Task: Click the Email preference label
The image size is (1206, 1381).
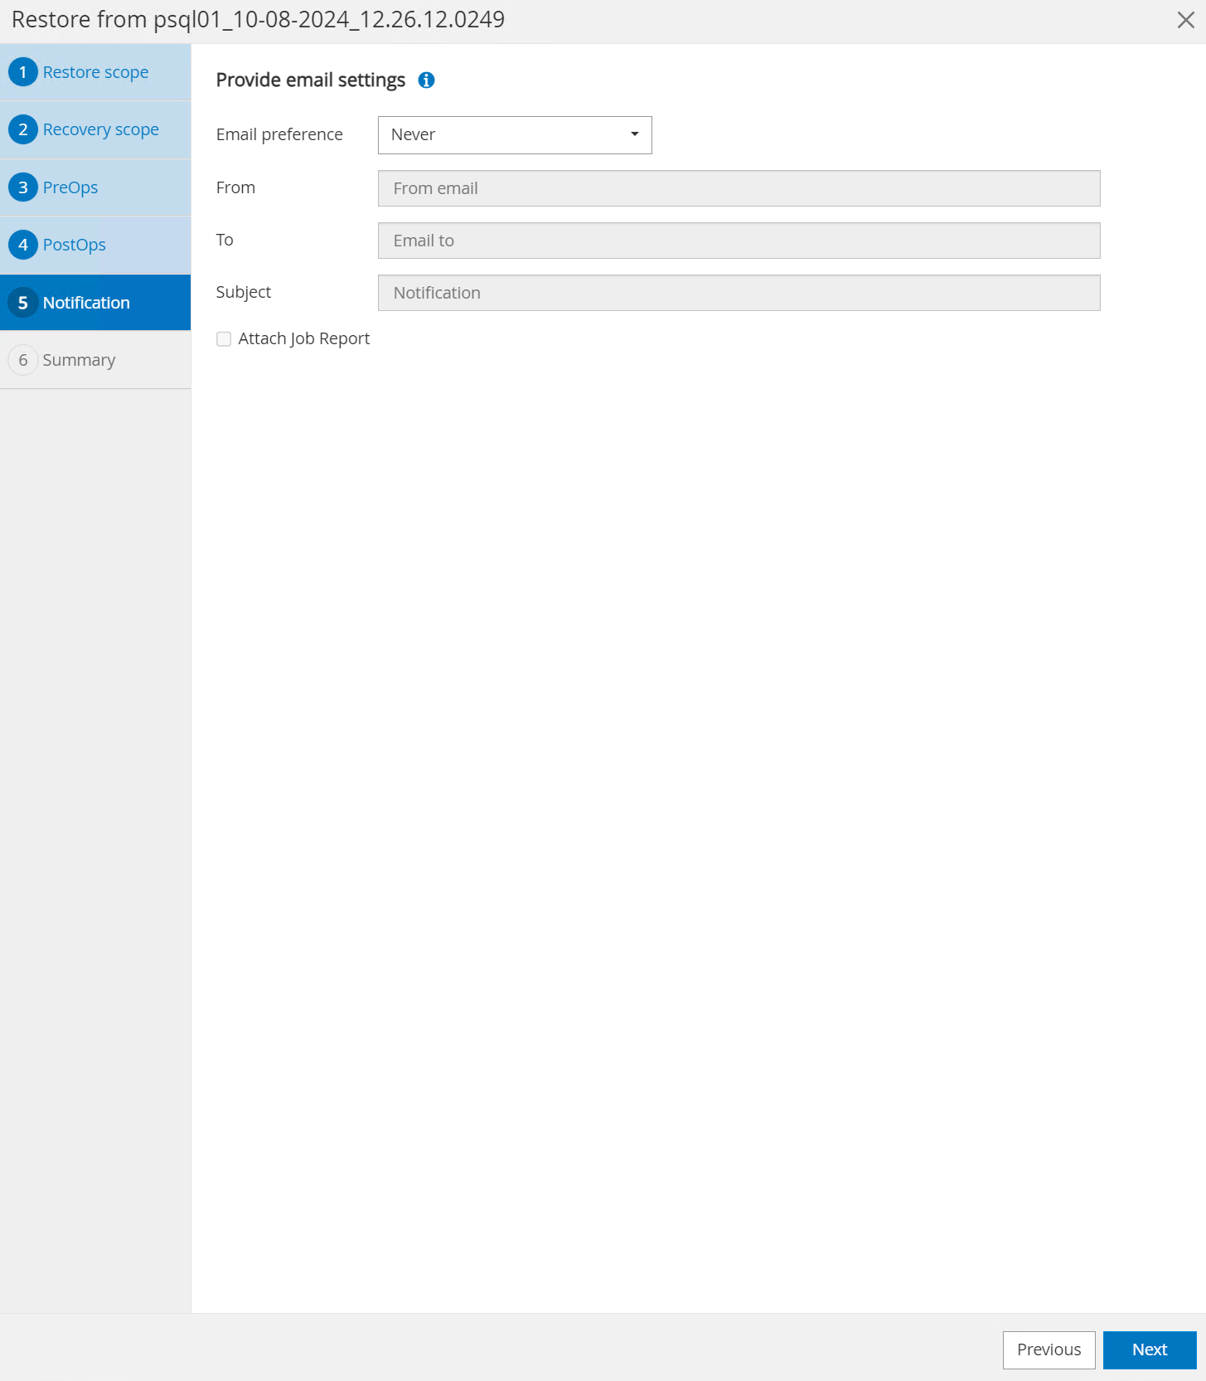Action: point(279,134)
